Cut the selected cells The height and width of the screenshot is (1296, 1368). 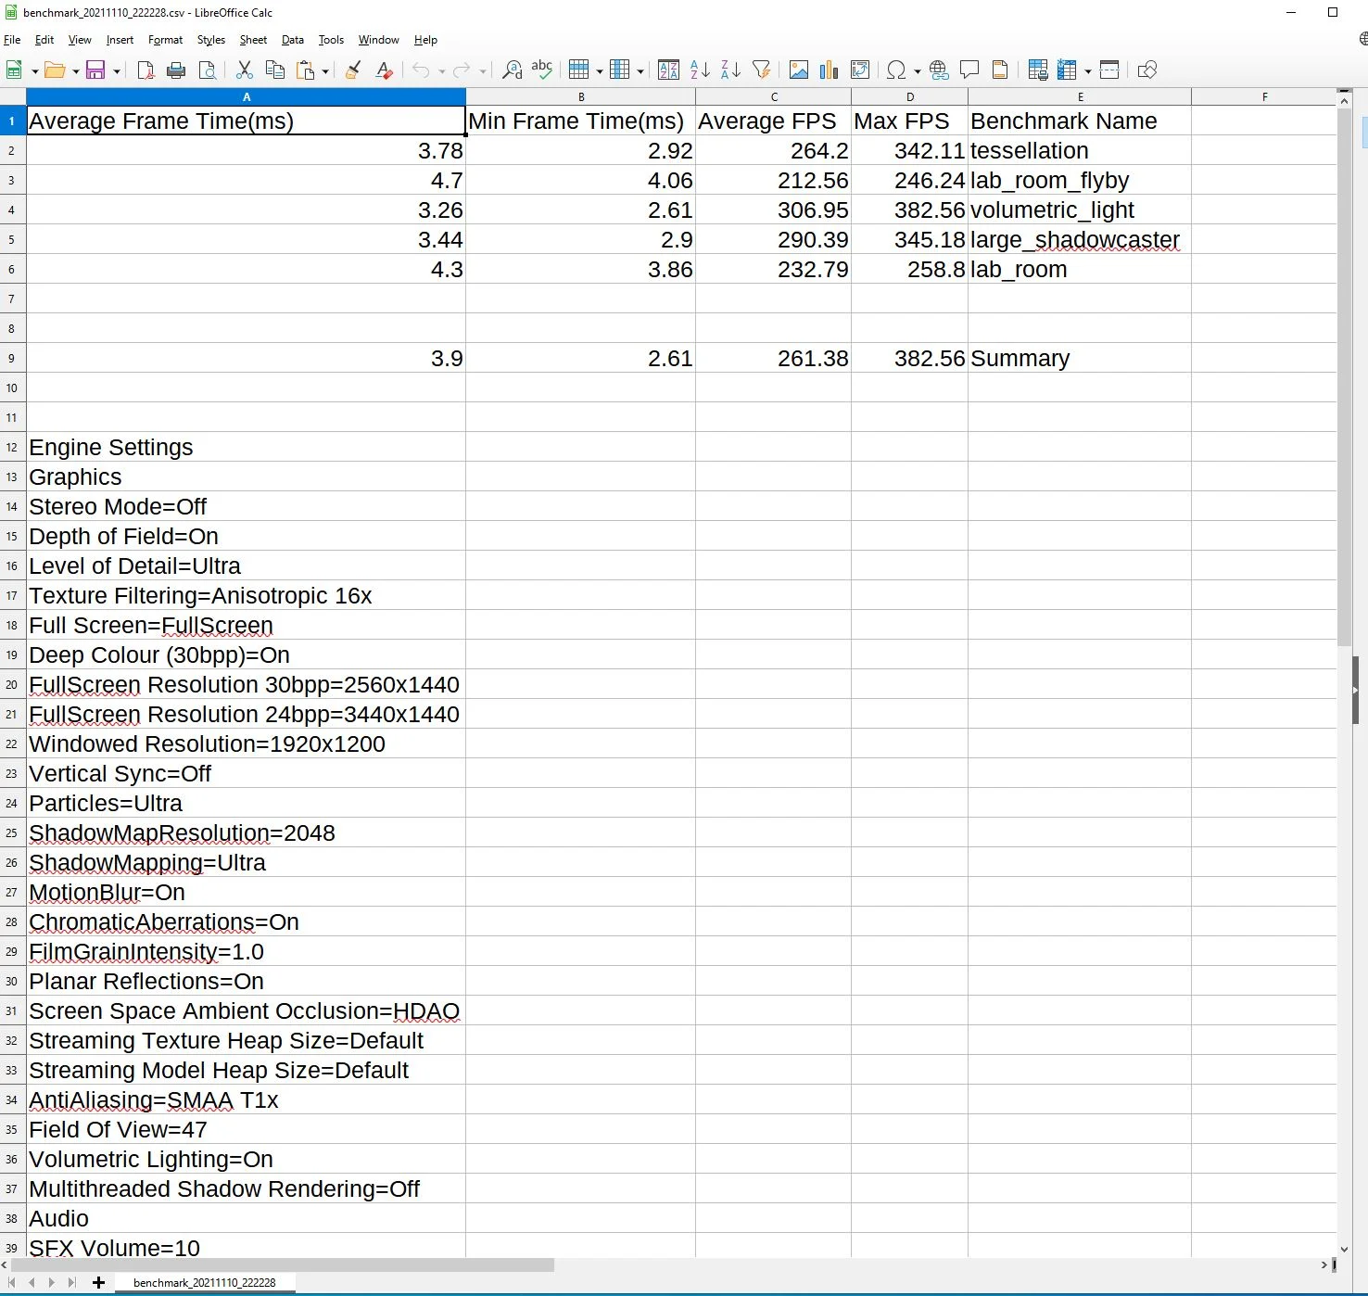point(245,70)
